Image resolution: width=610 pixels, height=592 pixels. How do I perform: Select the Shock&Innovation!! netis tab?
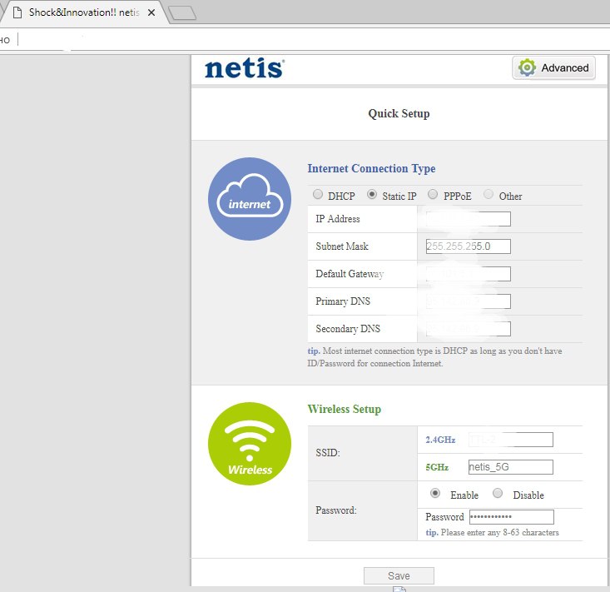tap(84, 12)
